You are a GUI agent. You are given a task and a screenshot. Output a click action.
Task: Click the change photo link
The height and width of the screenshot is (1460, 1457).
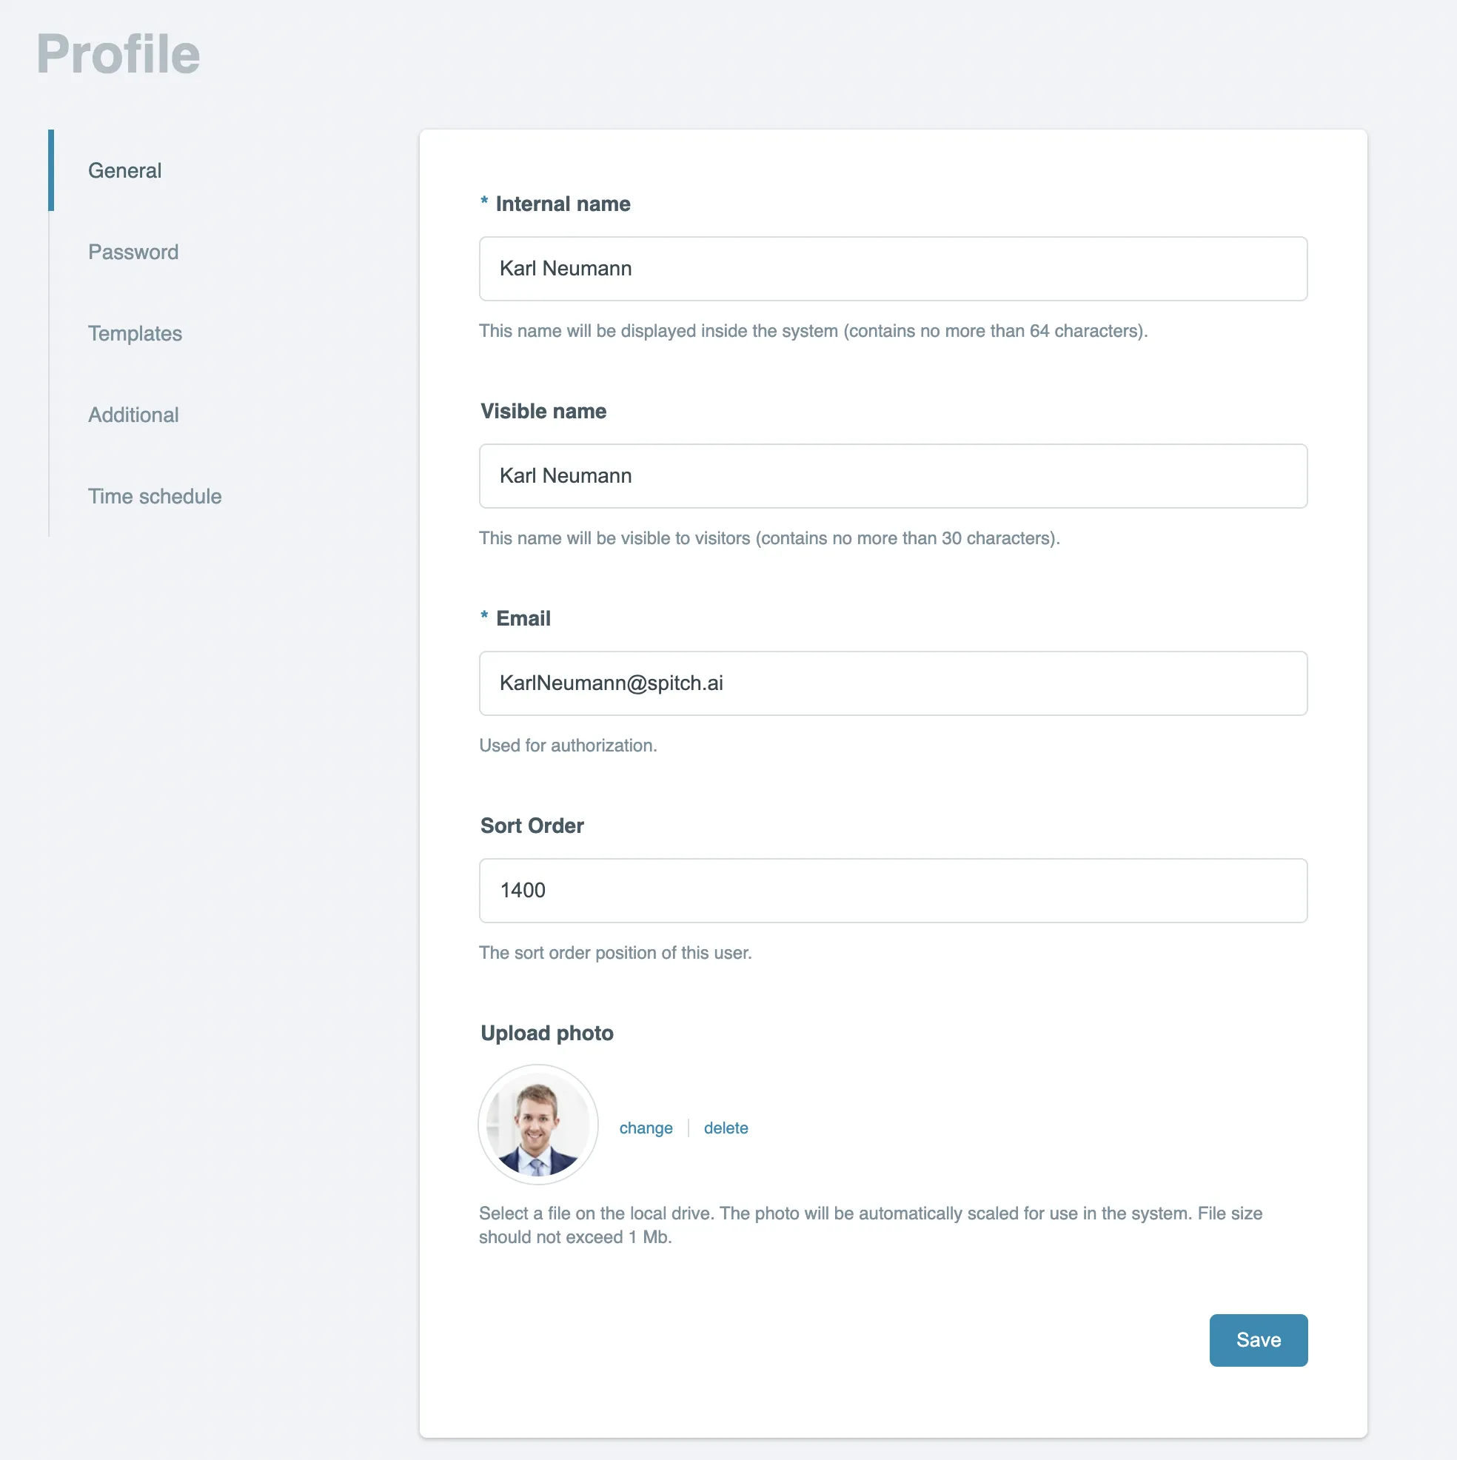click(646, 1128)
